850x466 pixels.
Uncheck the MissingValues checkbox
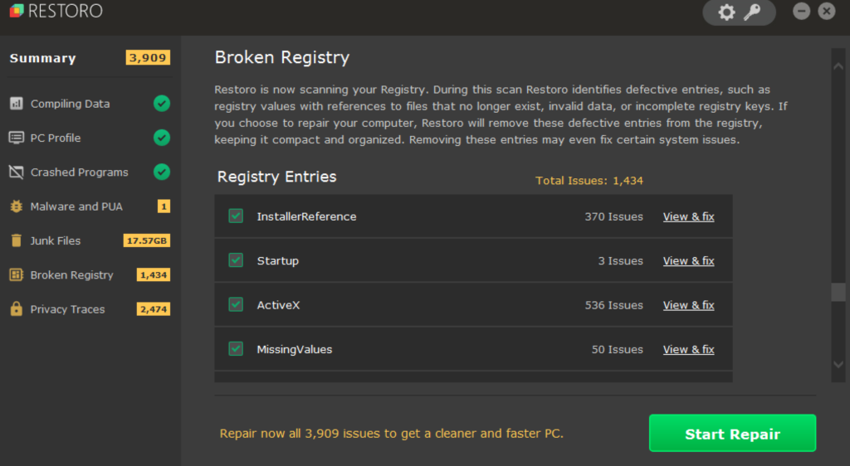pos(236,349)
